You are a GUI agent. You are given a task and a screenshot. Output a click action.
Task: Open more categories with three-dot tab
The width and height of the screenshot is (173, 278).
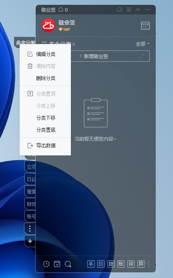tap(30, 229)
